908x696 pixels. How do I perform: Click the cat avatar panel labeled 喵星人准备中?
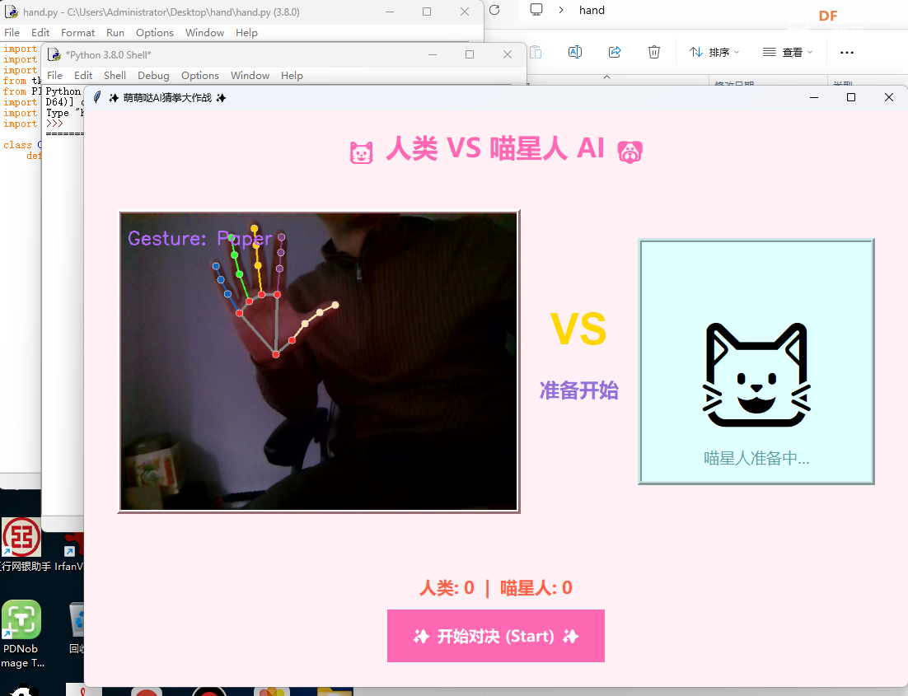tap(756, 361)
